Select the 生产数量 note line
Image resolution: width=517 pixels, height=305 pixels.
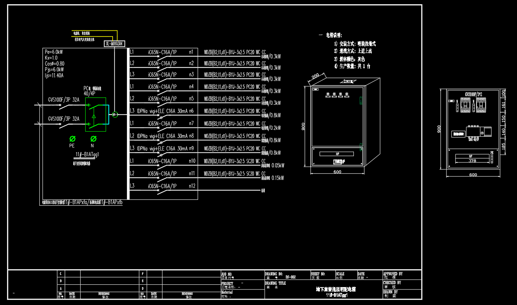coord(352,66)
